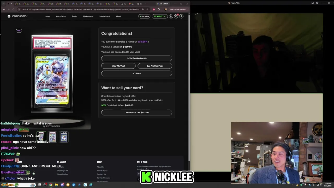Select the second card thumbnail below the slab

52,137
